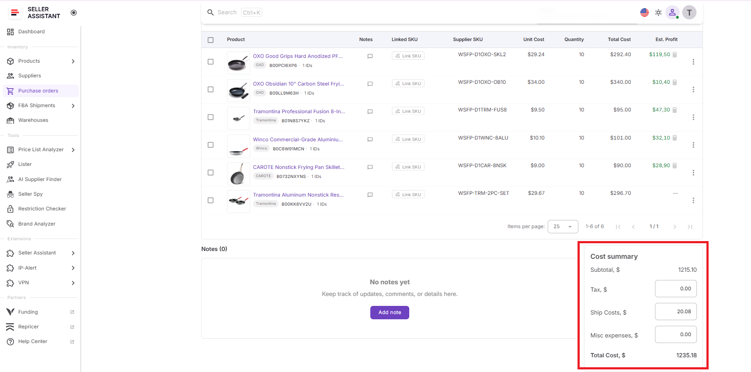Check the OXO Good Grips row checkbox

pos(211,62)
